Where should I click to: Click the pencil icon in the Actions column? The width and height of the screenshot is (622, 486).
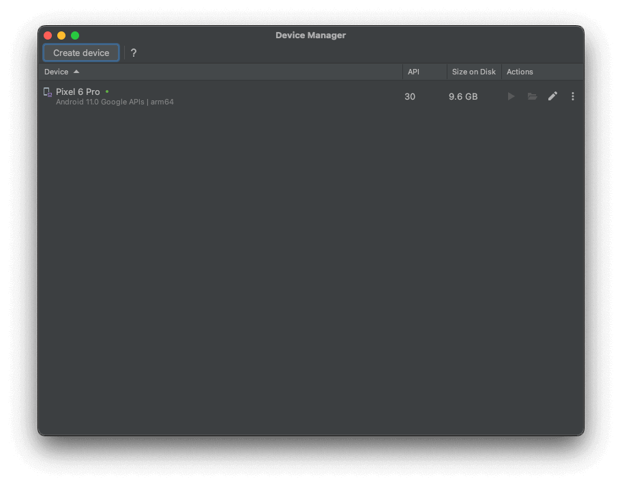point(552,96)
